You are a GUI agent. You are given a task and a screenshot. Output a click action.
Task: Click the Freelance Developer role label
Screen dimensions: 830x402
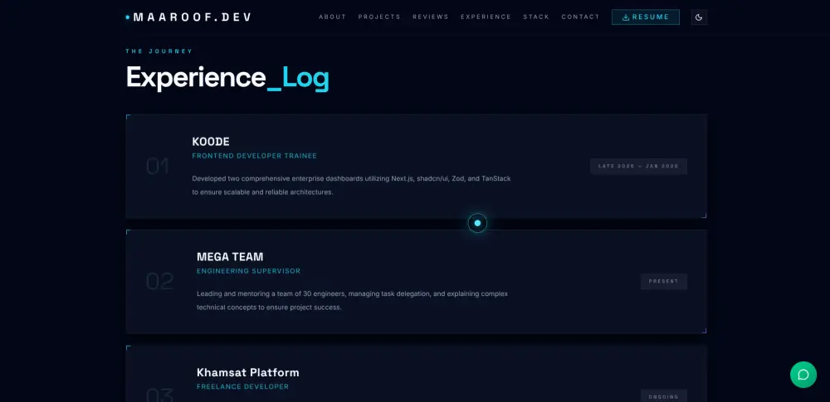[x=243, y=386]
